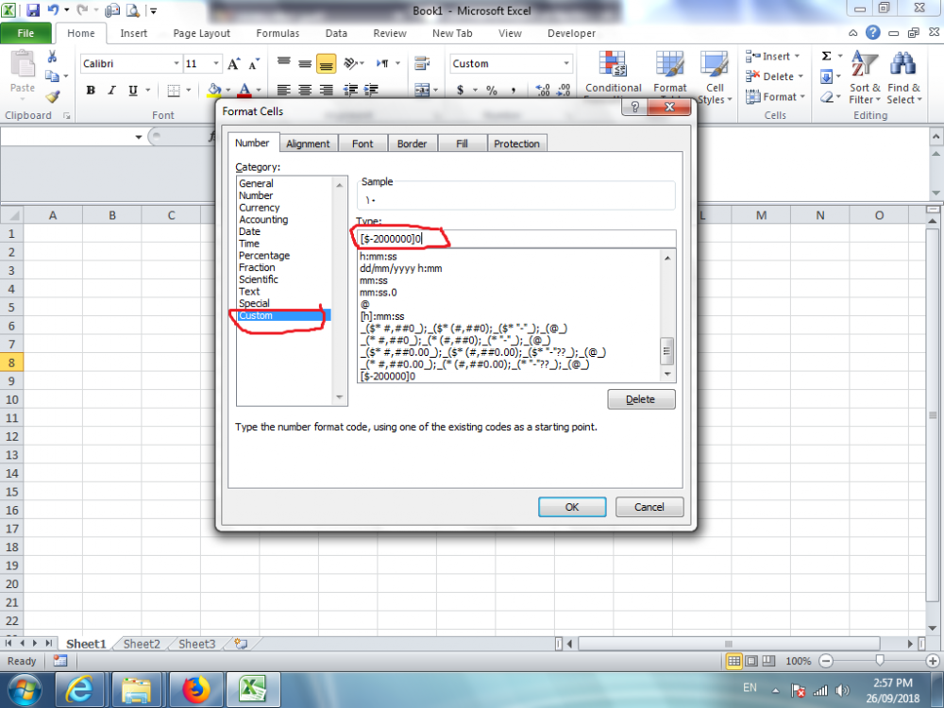Click the Excel Help question mark icon
Viewport: 944px width, 708px height.
point(872,32)
